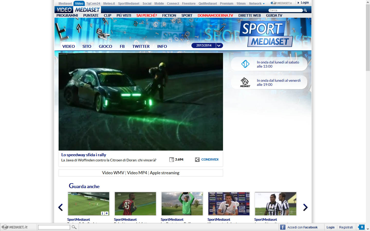
Task: Open FICTION menu item
Action: pos(169,15)
